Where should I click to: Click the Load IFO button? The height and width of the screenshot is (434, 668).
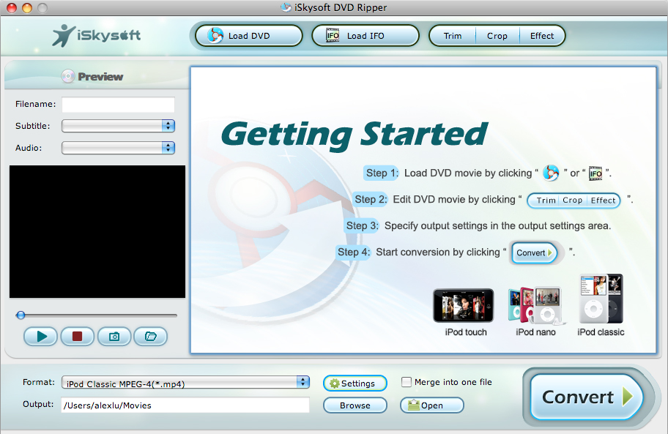point(365,36)
